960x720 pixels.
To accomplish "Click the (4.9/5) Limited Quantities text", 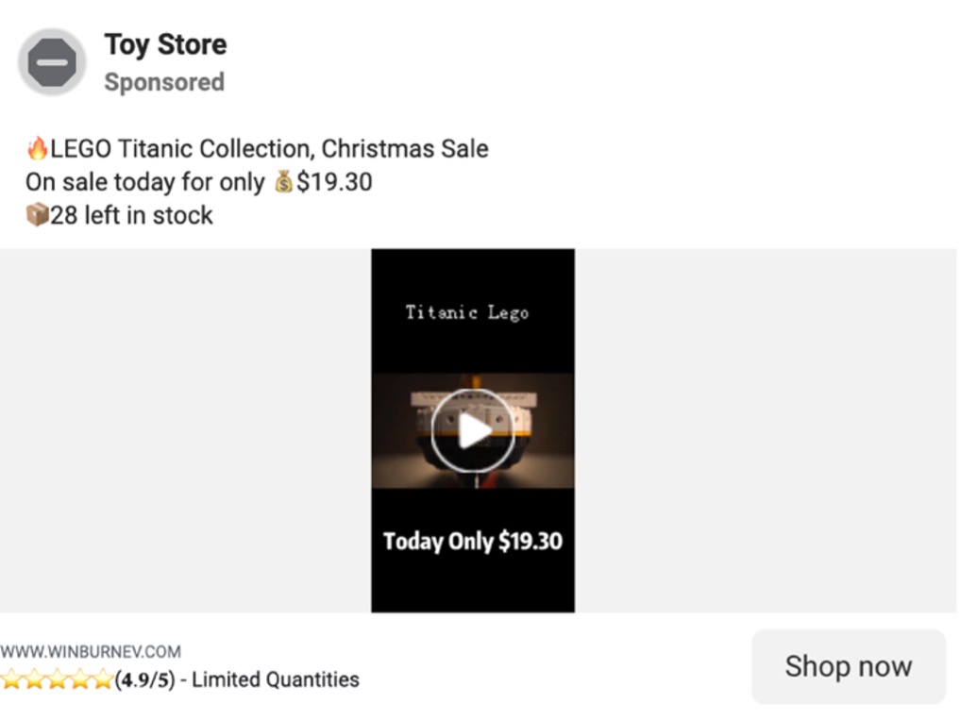I will coord(236,679).
